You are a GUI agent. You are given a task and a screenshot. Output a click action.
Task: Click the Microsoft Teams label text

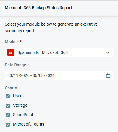29,124
